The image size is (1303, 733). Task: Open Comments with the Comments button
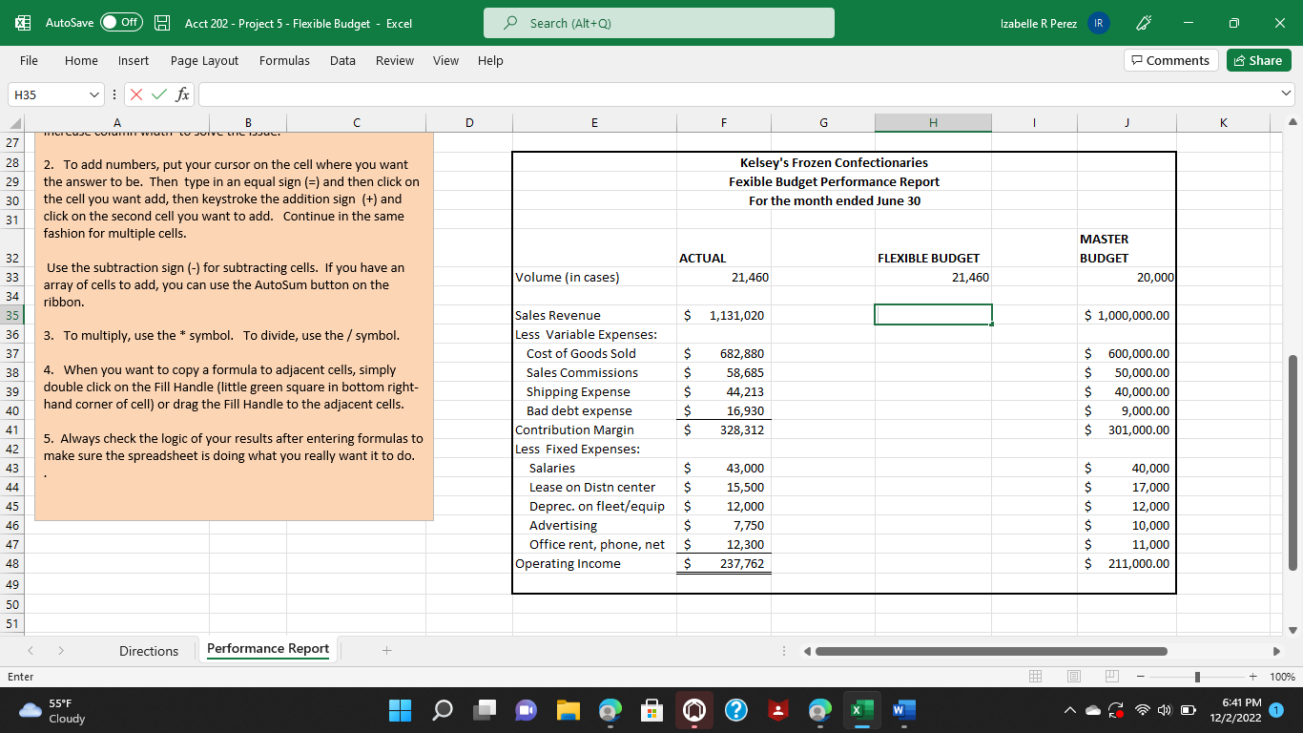pos(1170,59)
